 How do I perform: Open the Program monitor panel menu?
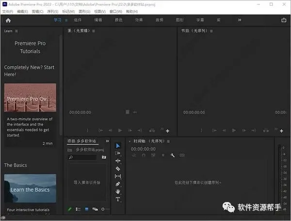(211, 31)
